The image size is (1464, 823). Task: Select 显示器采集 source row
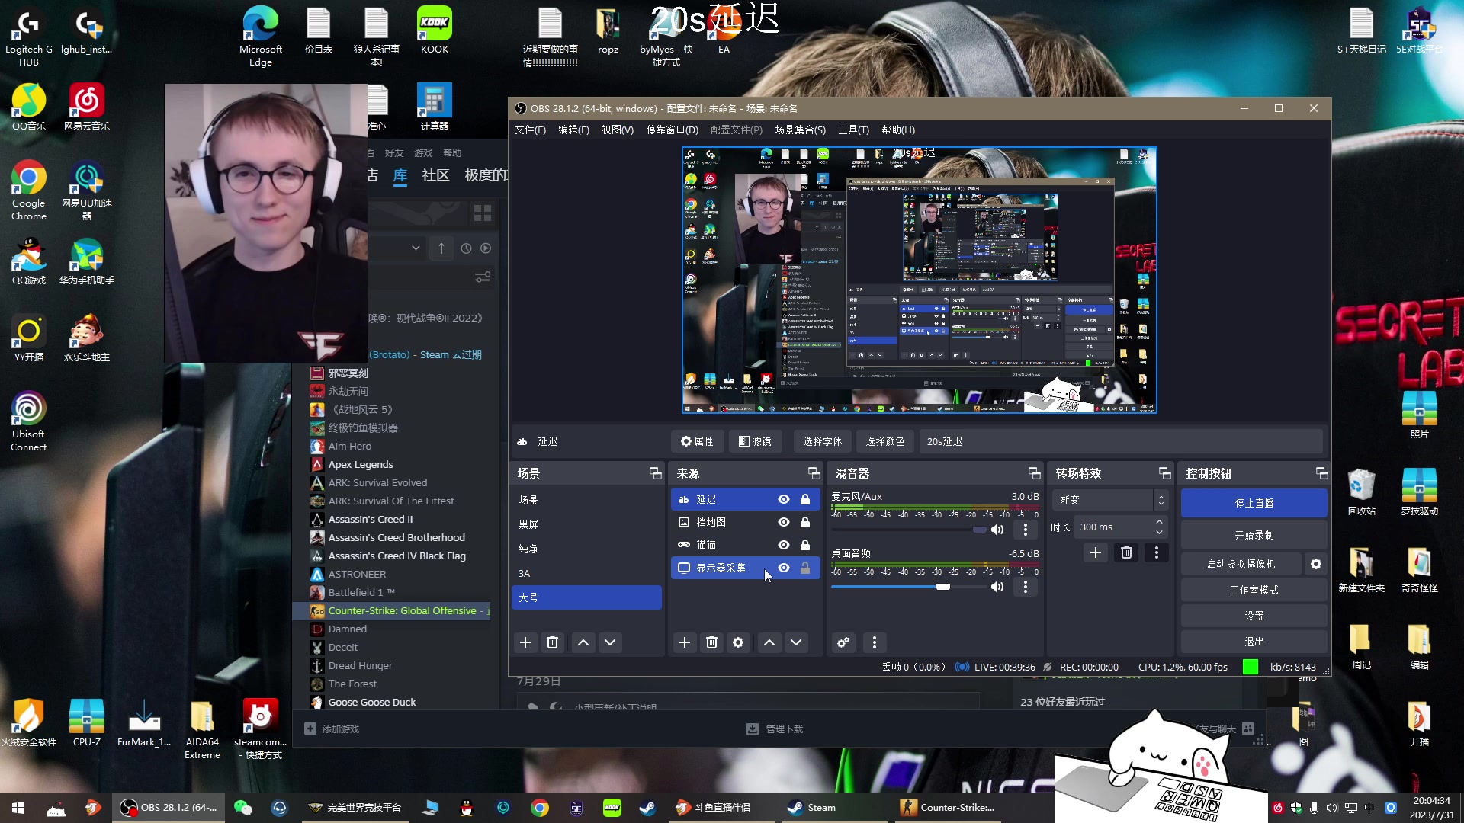pyautogui.click(x=745, y=568)
